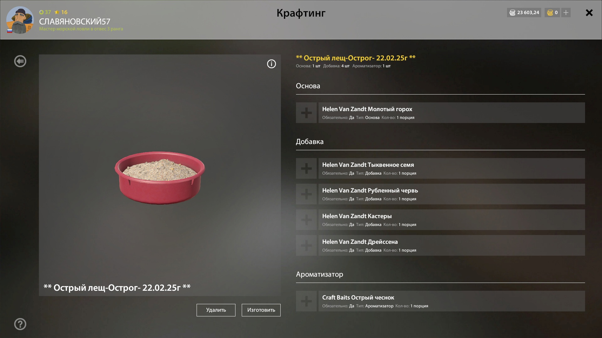Viewport: 602px width, 338px height.
Task: Select the Helen Van Zandt Дрейссена row
Action: pos(452,245)
